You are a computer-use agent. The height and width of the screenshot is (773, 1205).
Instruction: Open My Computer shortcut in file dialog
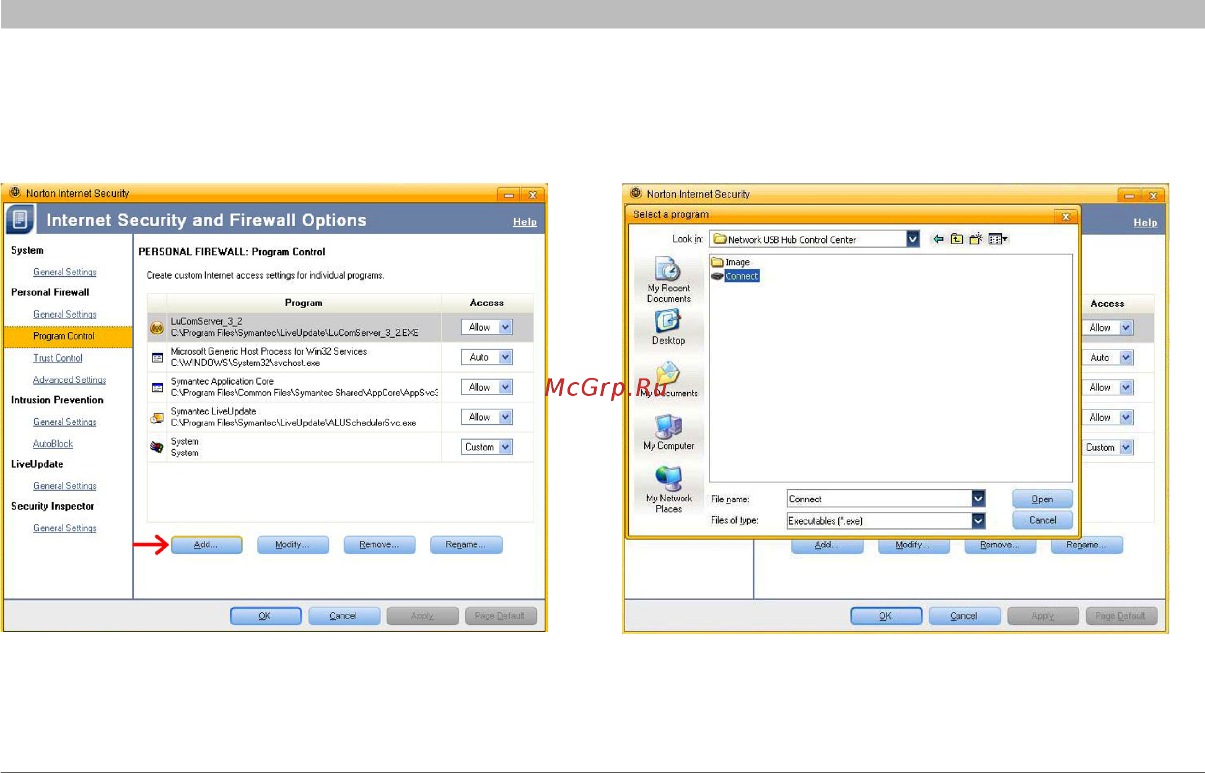tap(668, 432)
